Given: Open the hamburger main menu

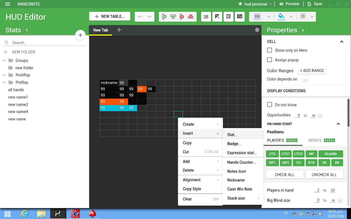Looking at the screenshot, I should click(8, 4).
